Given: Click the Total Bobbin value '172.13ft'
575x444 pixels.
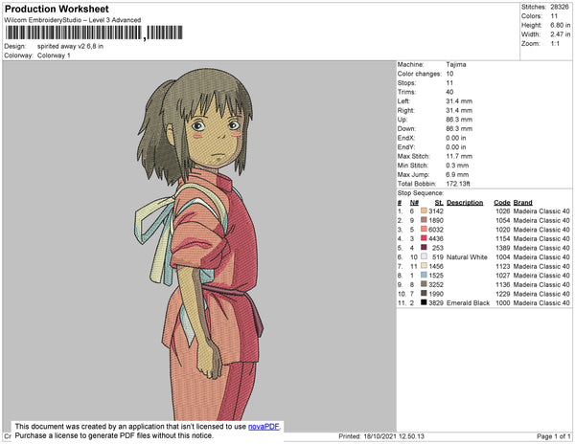Looking at the screenshot, I should click(x=458, y=184).
